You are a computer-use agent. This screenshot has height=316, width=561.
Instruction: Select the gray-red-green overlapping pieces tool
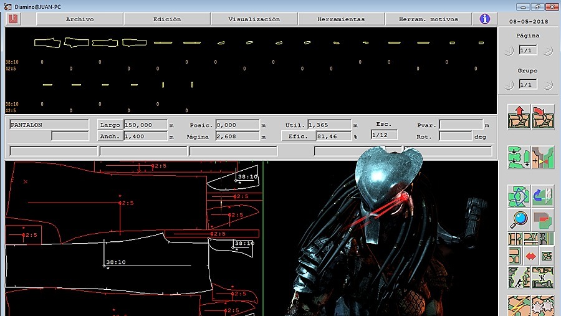(x=543, y=219)
